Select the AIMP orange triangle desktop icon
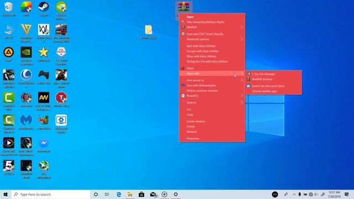The width and height of the screenshot is (354, 199). [9, 54]
